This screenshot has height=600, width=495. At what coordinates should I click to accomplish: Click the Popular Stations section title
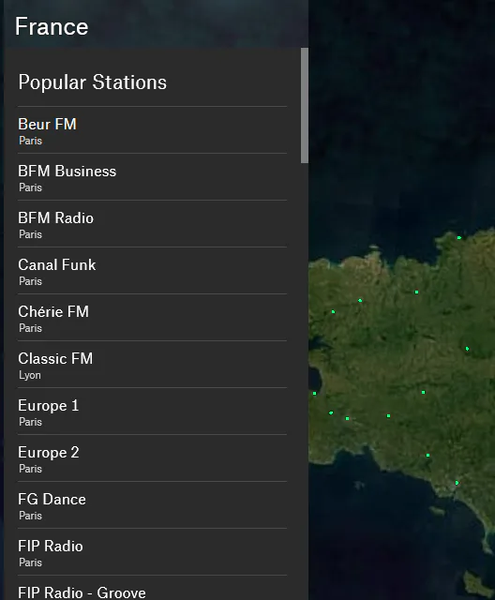pos(93,82)
